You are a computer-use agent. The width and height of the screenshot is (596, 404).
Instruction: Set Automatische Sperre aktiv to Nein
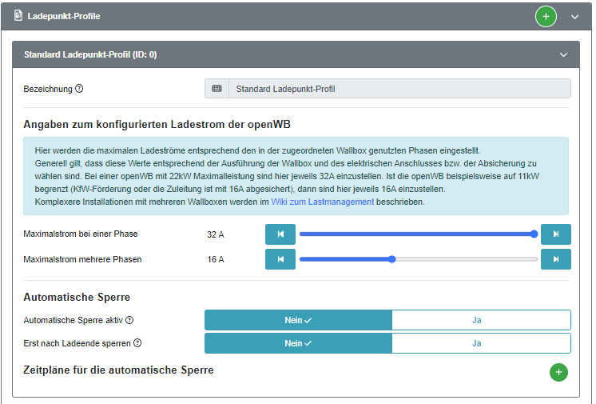[x=298, y=320]
